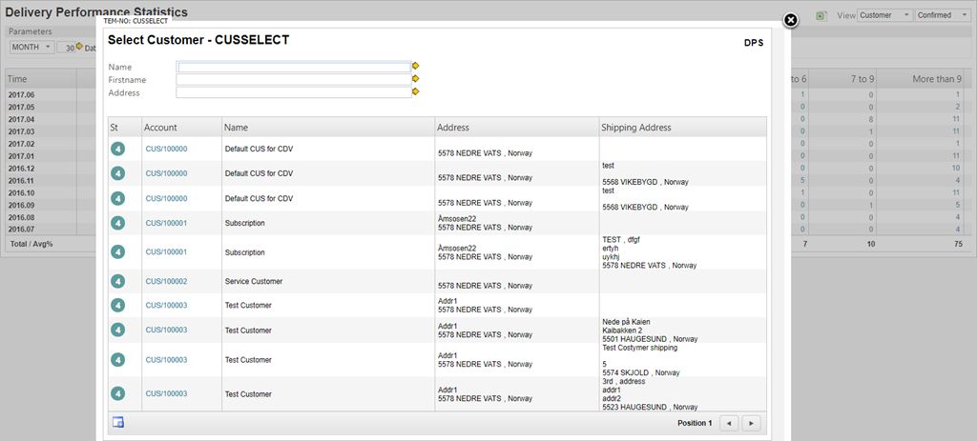This screenshot has height=441, width=977.
Task: Click status 4 badge in first customer row
Action: [117, 150]
